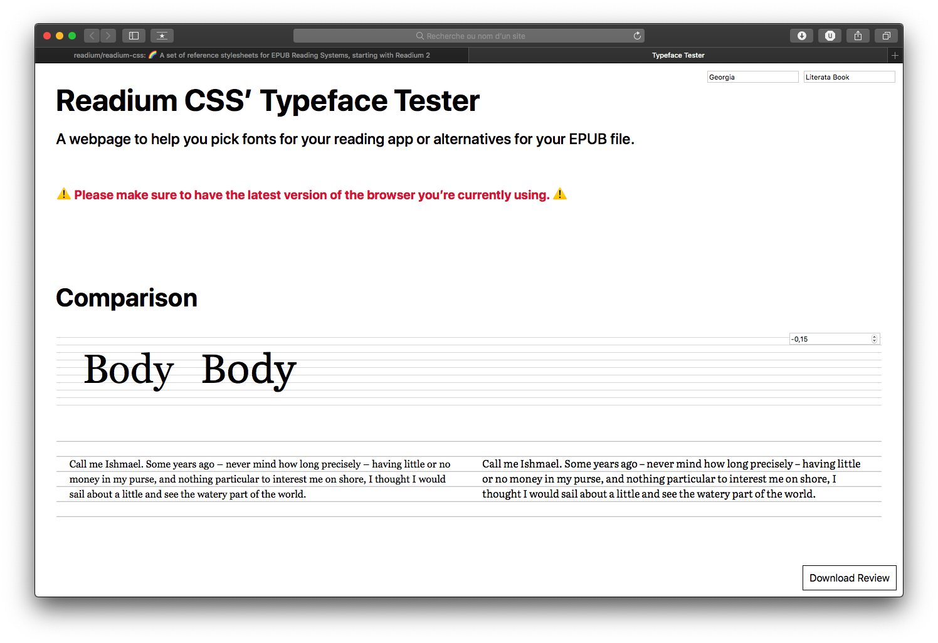Click the Georgia 'Body' sample text
Viewport: 938px width, 643px height.
(x=129, y=370)
